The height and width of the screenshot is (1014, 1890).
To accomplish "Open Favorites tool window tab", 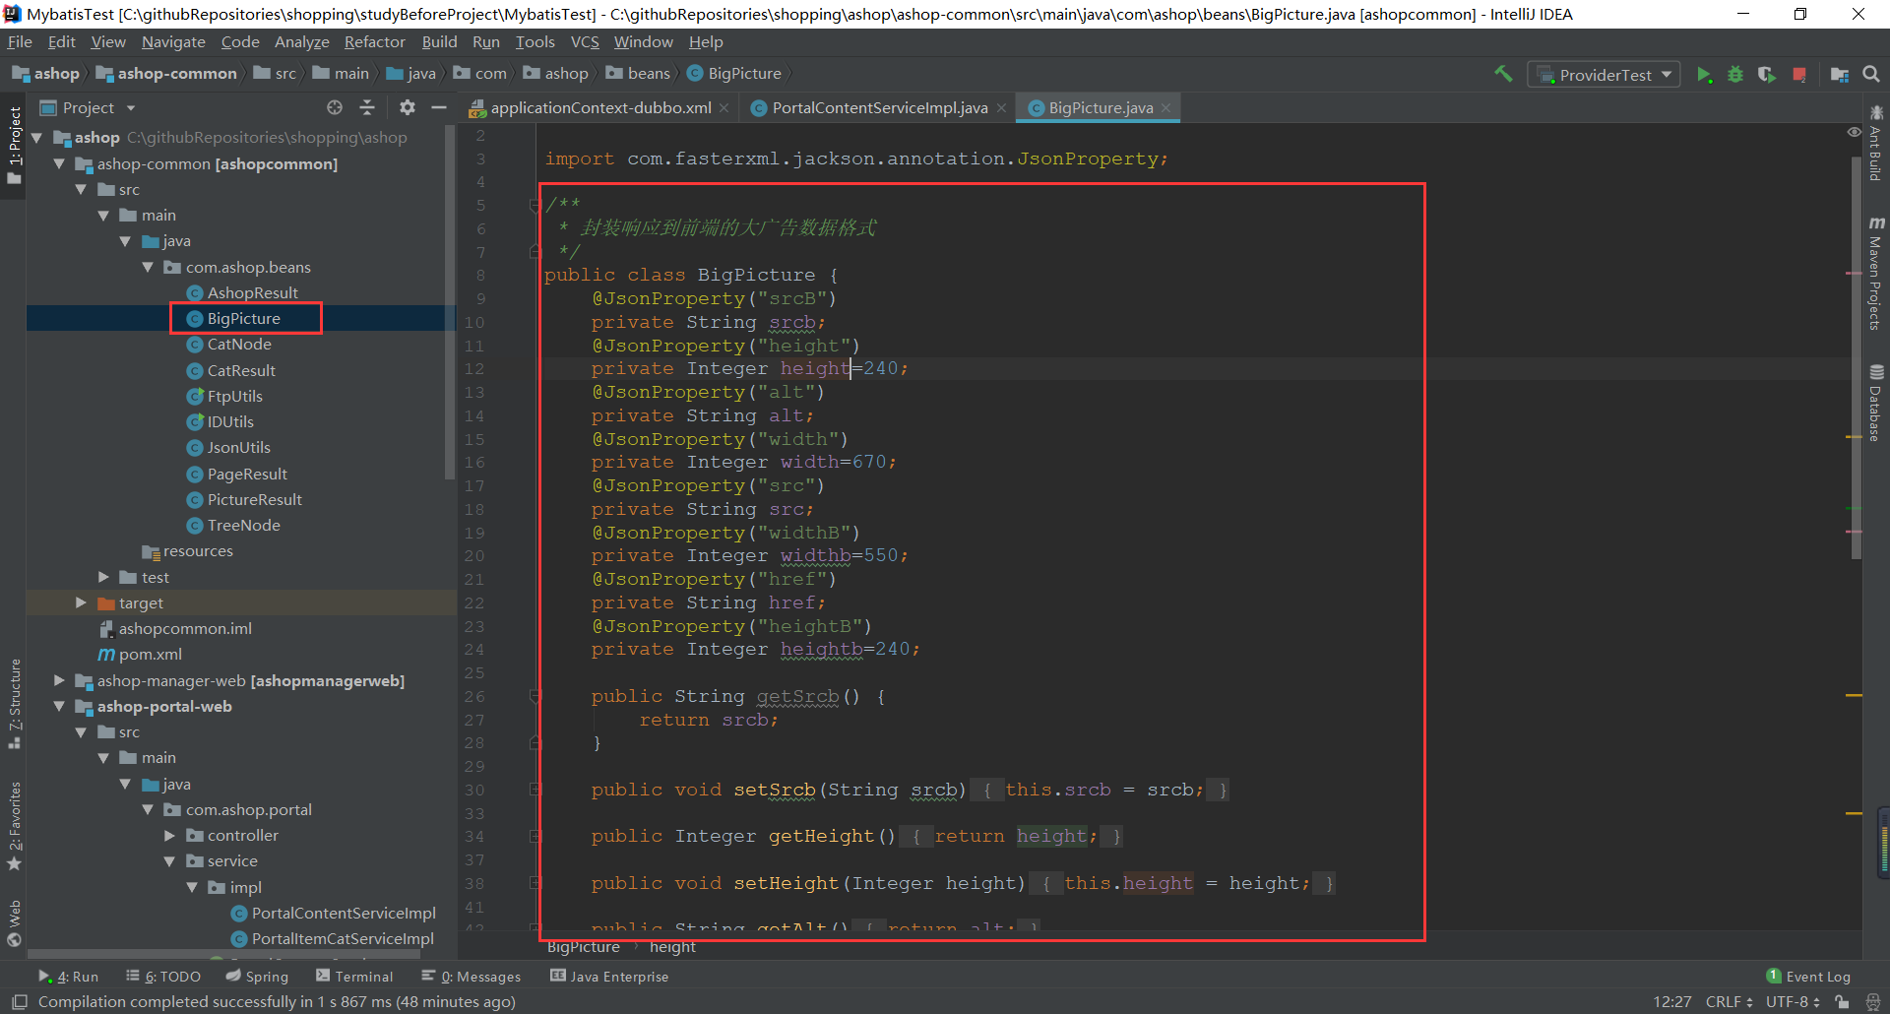I will click(x=15, y=825).
